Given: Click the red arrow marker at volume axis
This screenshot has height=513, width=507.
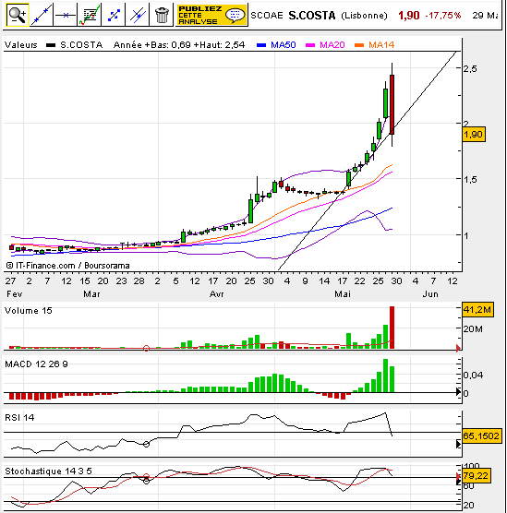Looking at the screenshot, I should [x=458, y=348].
